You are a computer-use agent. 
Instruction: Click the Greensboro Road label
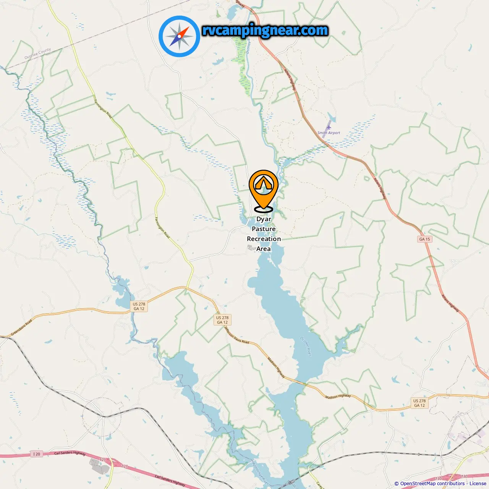click(x=21, y=327)
